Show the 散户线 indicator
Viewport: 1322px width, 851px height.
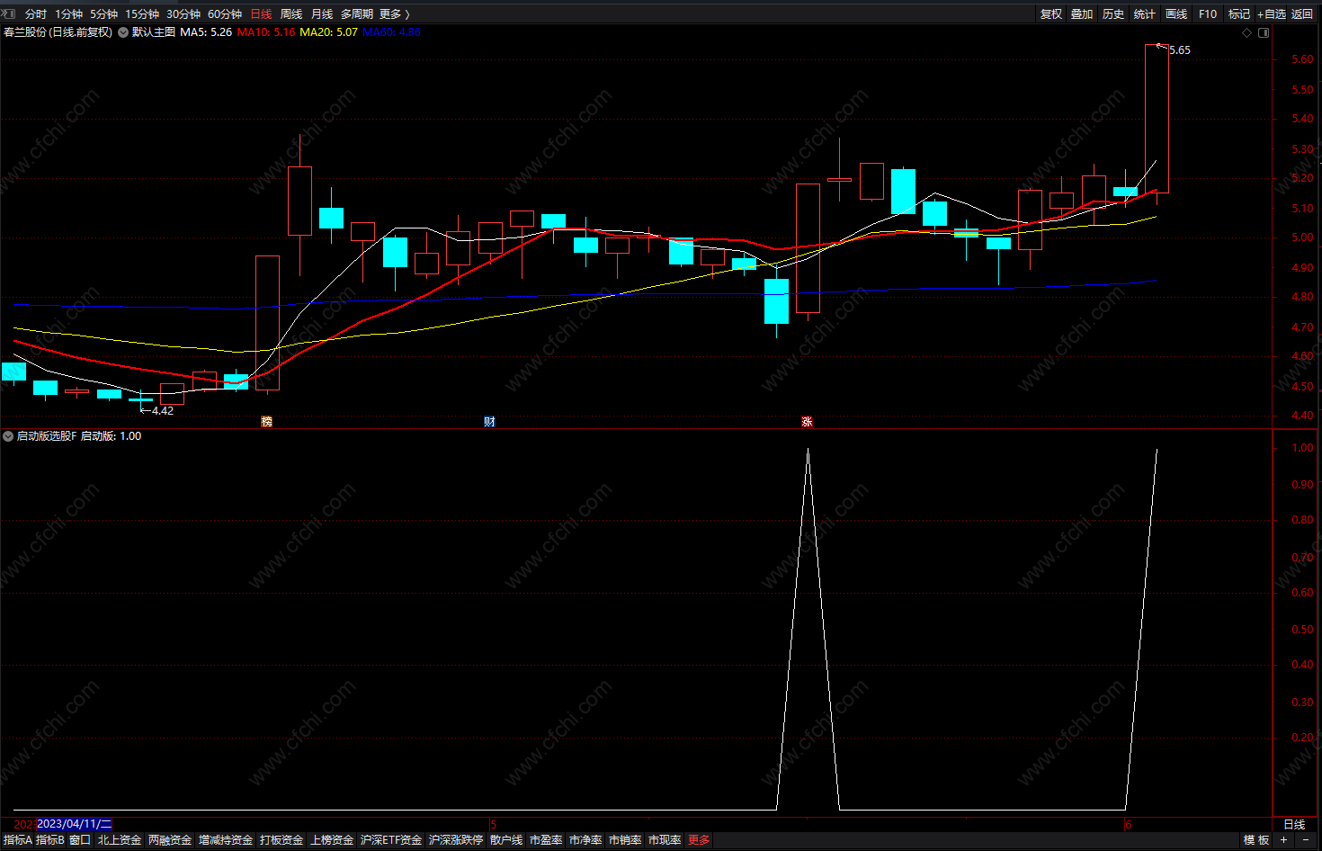click(x=506, y=839)
